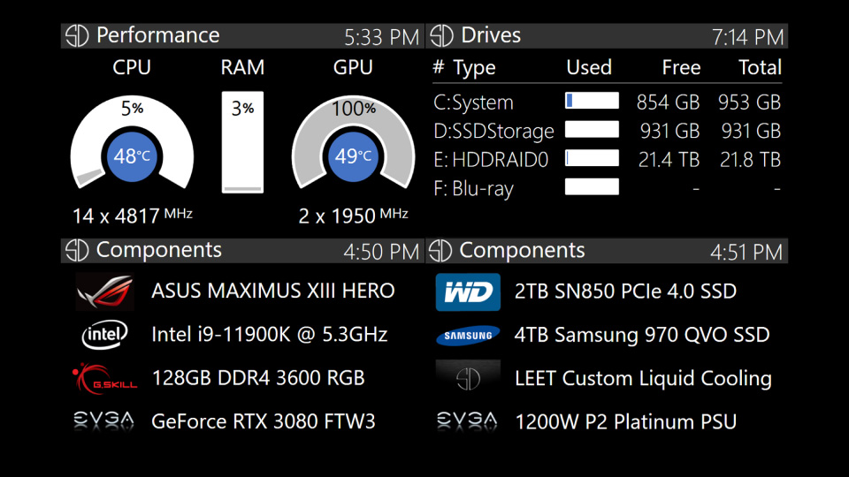Click the EVGA logo beside GeForce RTX 3080
The height and width of the screenshot is (477, 849).
point(104,421)
